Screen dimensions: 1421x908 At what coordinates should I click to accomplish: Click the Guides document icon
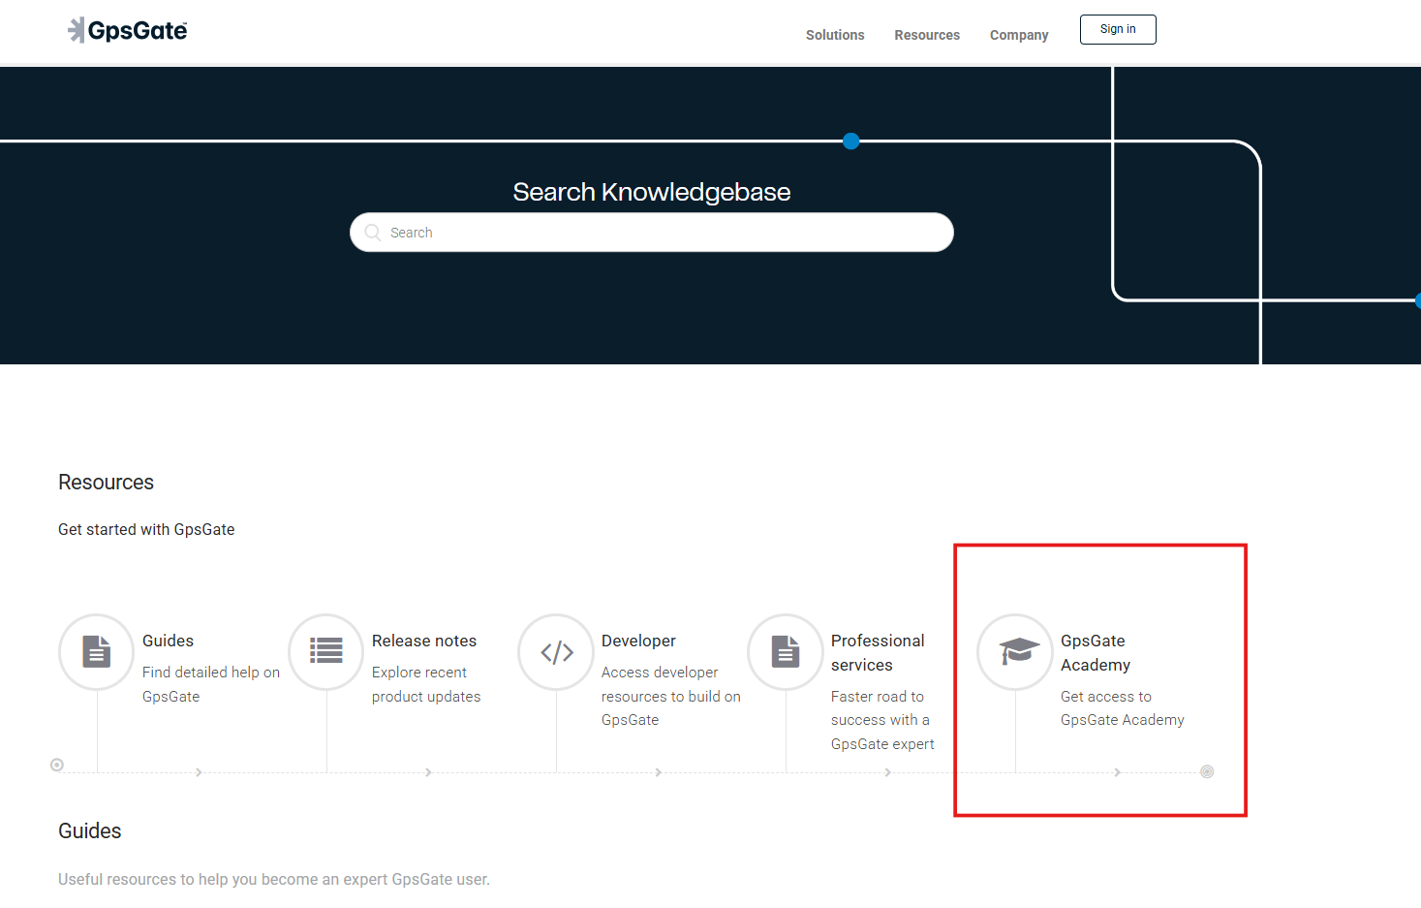click(96, 652)
